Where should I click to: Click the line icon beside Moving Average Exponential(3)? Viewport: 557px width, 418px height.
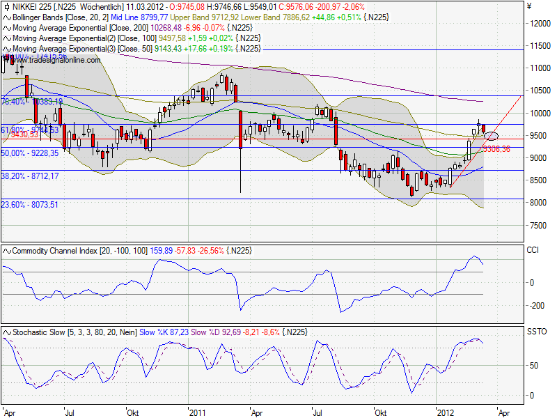7,49
